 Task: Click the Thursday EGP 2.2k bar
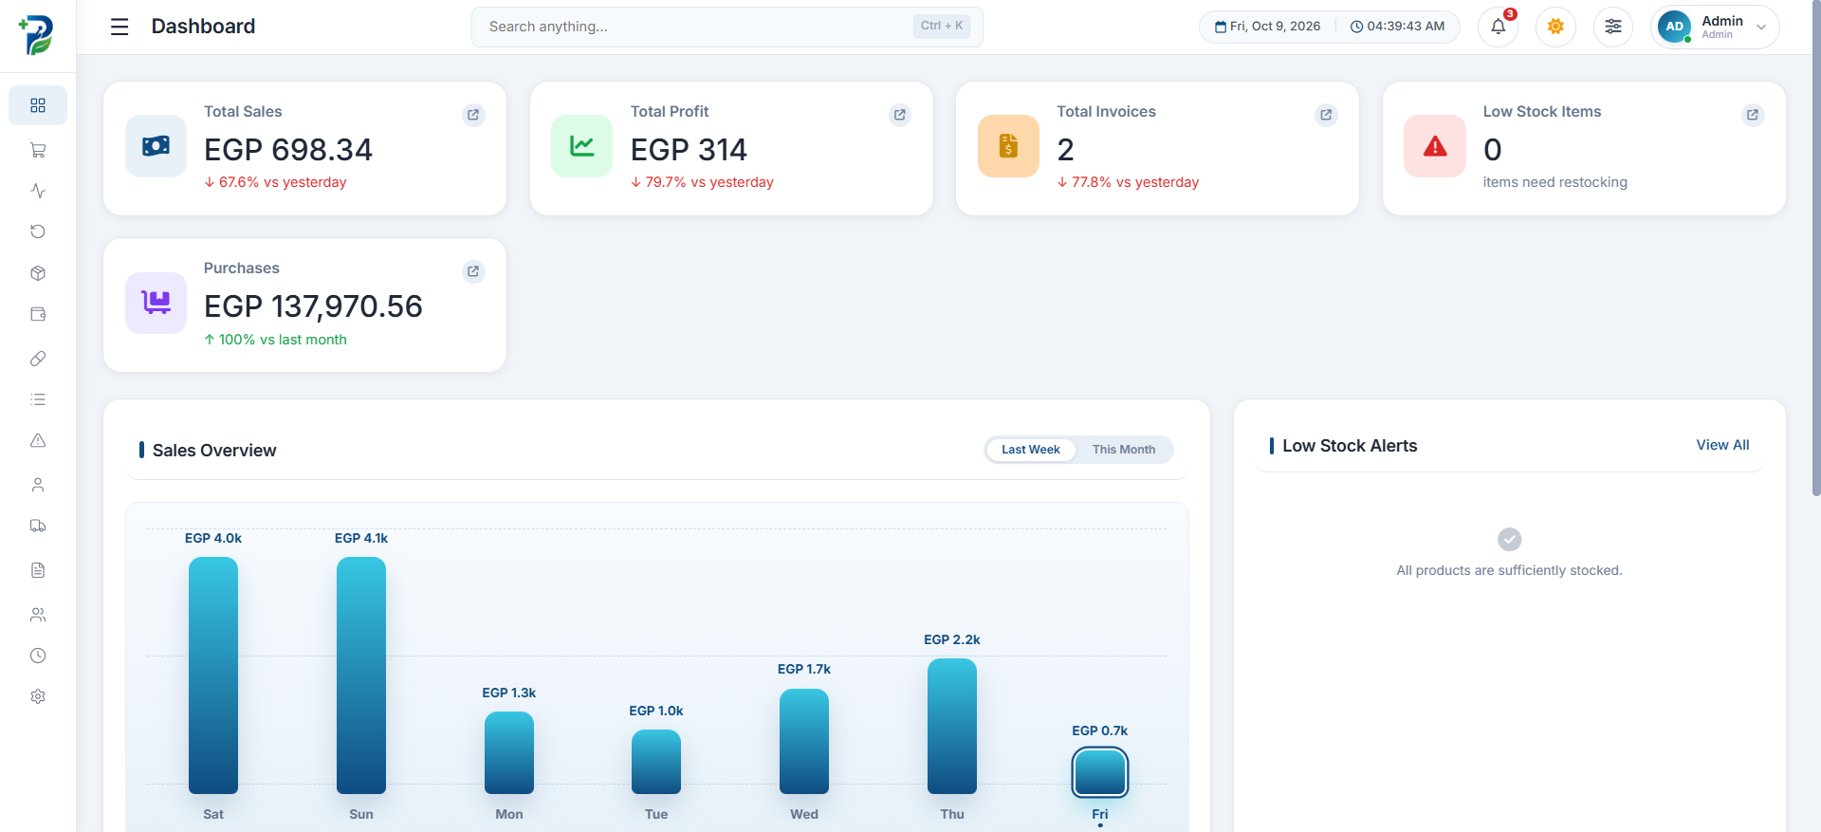click(x=952, y=726)
